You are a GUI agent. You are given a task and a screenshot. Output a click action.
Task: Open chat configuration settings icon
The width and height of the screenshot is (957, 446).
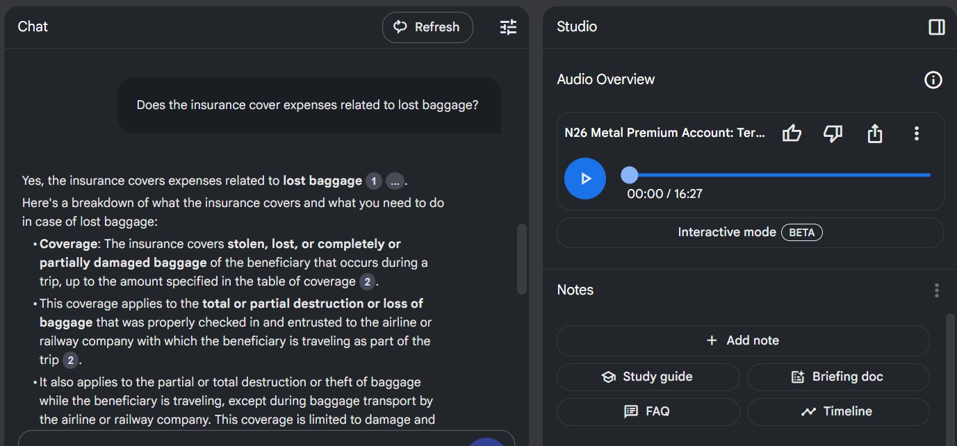tap(508, 27)
